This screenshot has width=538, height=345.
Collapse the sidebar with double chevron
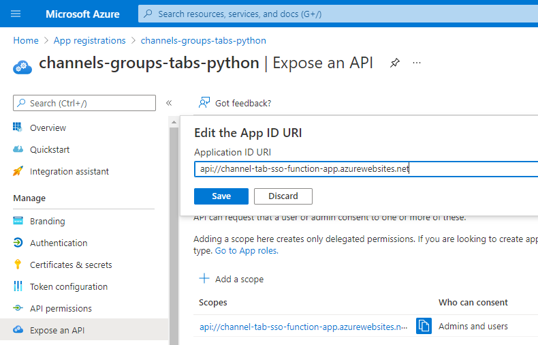tap(169, 103)
